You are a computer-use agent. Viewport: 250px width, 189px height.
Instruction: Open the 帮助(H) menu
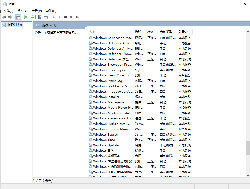51,11
